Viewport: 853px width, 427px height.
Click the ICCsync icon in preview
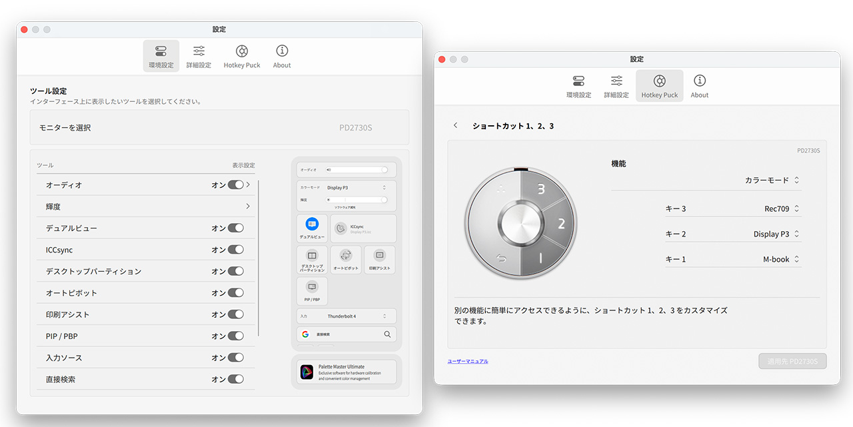[341, 228]
